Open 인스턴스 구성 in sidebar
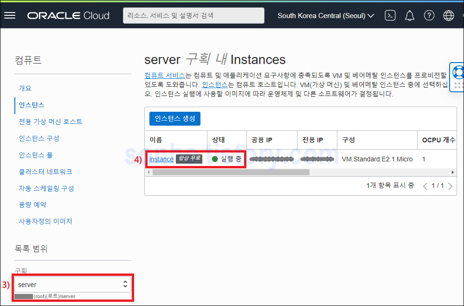The height and width of the screenshot is (306, 464). (x=39, y=138)
